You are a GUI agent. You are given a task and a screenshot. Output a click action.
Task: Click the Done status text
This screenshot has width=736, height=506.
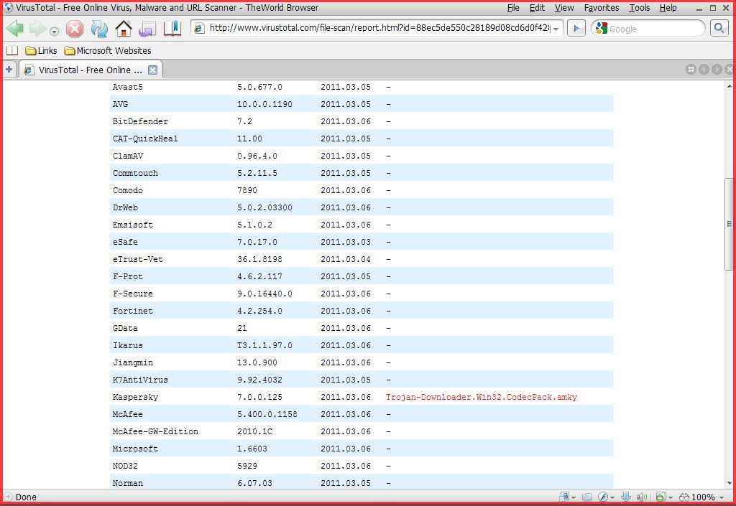(26, 497)
